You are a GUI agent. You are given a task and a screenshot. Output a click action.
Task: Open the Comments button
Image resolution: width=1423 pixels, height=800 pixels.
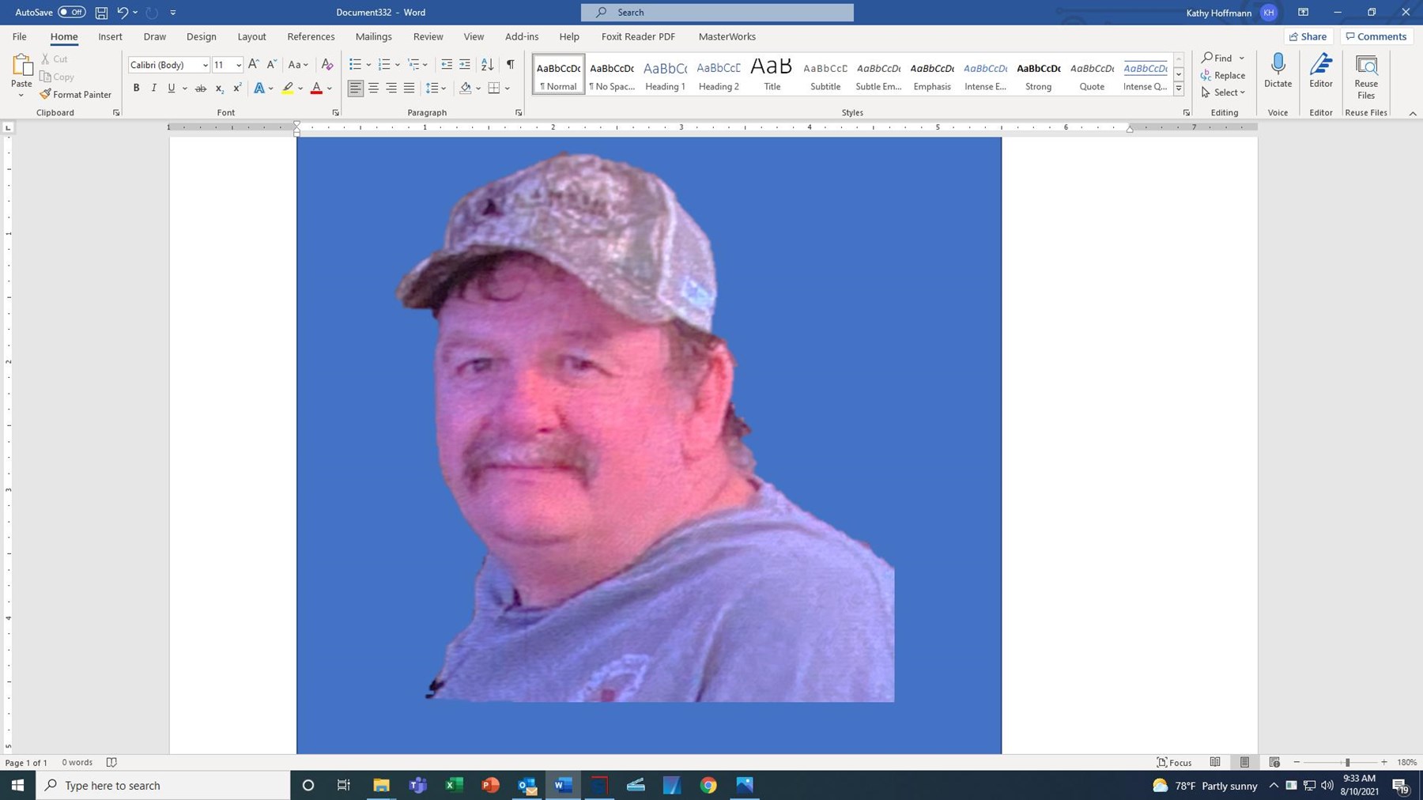1376,36
